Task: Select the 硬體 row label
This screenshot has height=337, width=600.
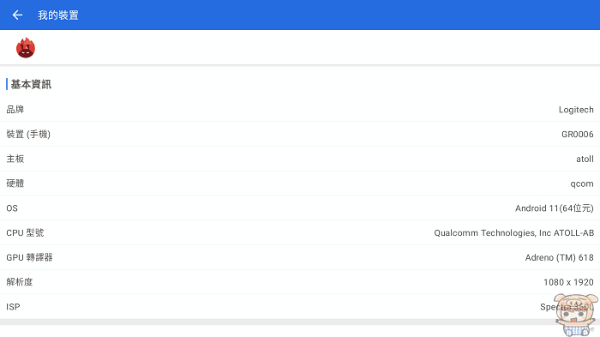Action: click(15, 184)
